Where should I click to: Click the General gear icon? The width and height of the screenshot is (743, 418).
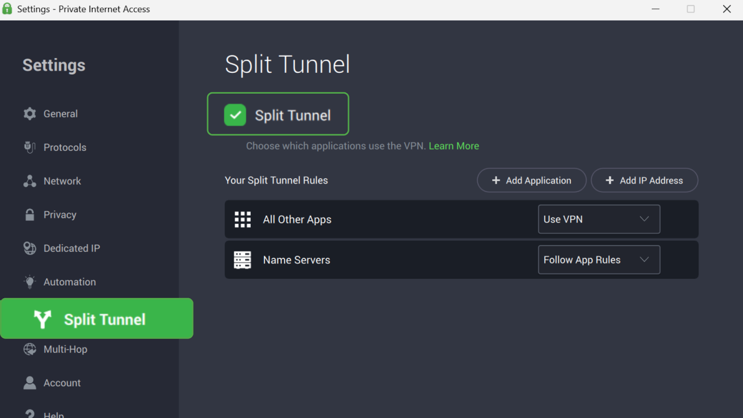(30, 114)
